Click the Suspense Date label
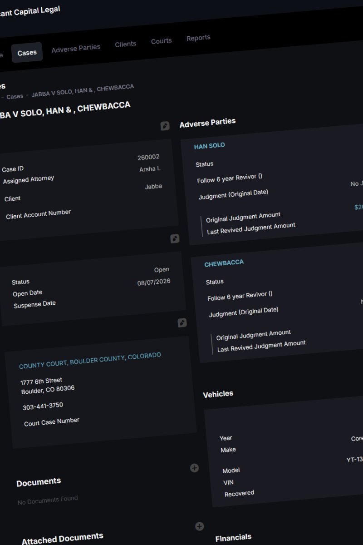 34,304
